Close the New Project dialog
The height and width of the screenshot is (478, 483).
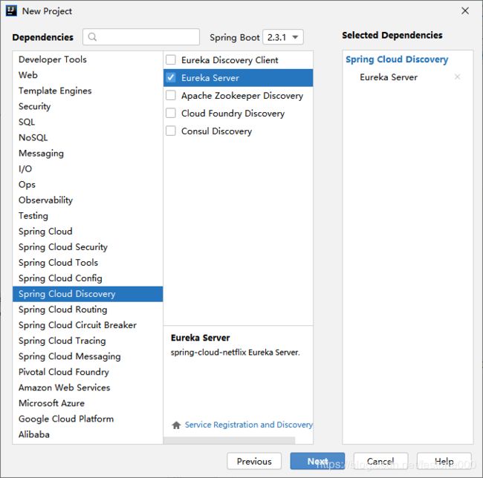coord(465,11)
